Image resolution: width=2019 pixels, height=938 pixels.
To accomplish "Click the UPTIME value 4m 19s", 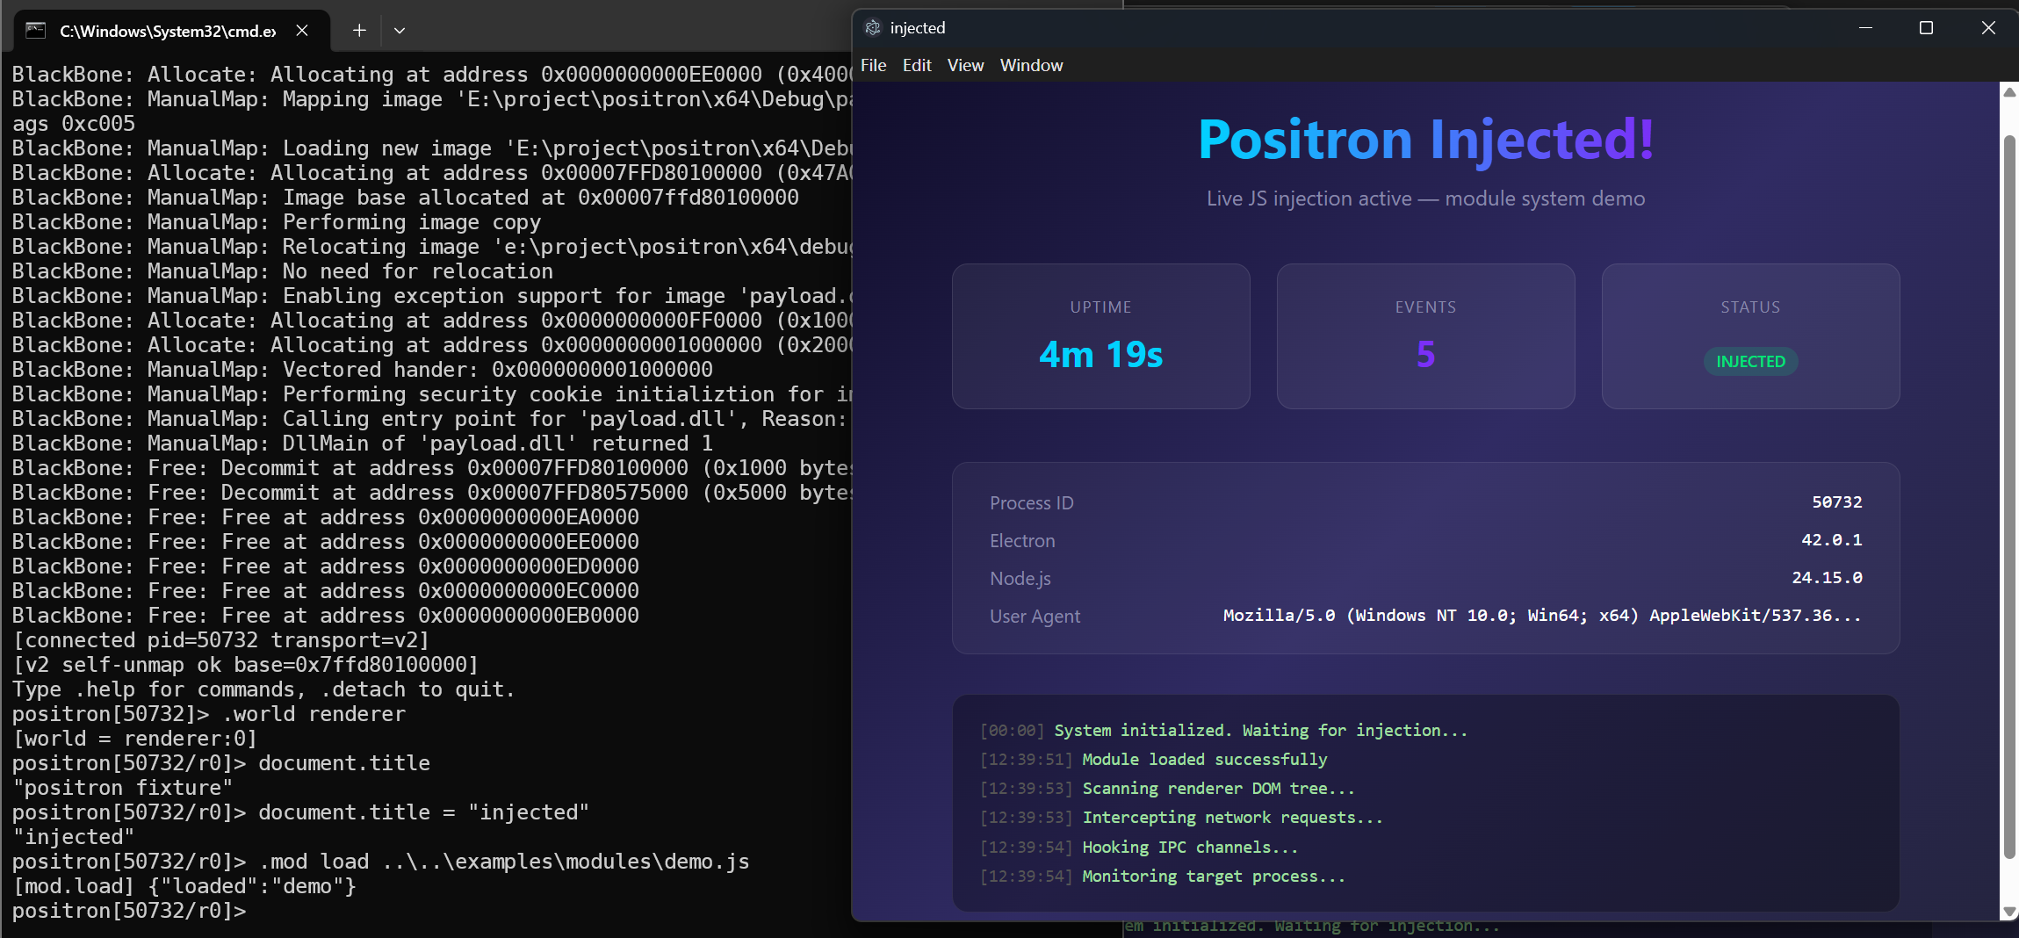I will pos(1100,355).
